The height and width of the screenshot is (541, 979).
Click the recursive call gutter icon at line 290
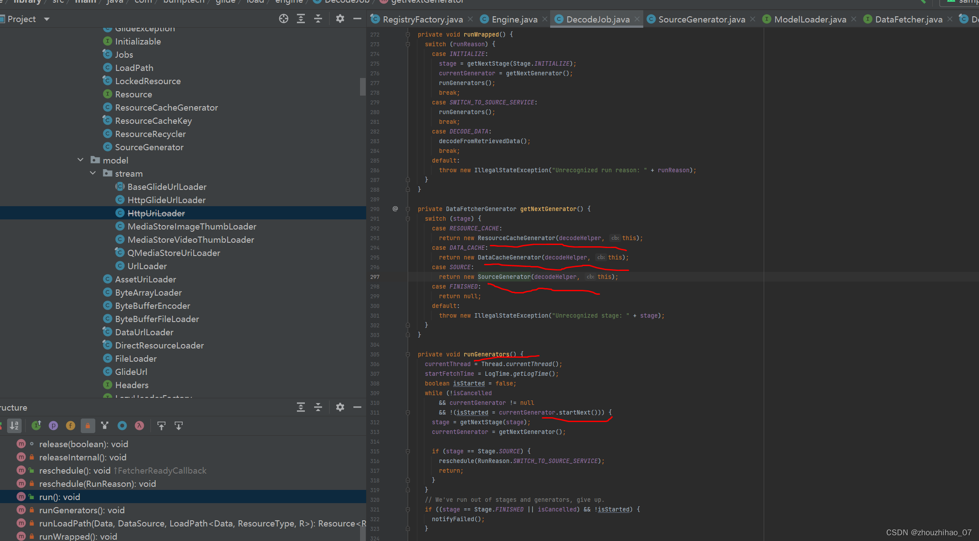click(395, 209)
